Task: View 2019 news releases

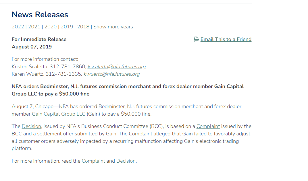Action: [x=67, y=27]
